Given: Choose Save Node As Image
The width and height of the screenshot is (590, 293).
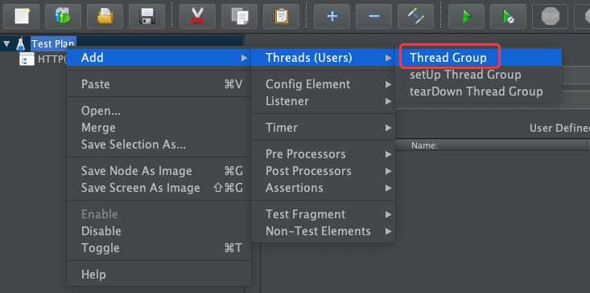Looking at the screenshot, I should pyautogui.click(x=159, y=171).
